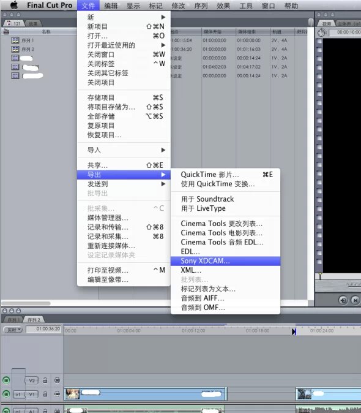361x413 pixels.
Task: Click the highlighted 导出 menu item
Action: click(x=124, y=175)
